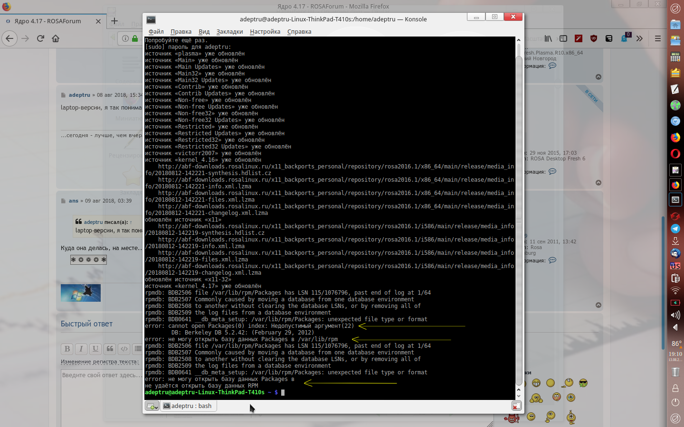684x427 pixels.
Task: Expand the Firefox toolbar overflow chevron
Action: (639, 38)
